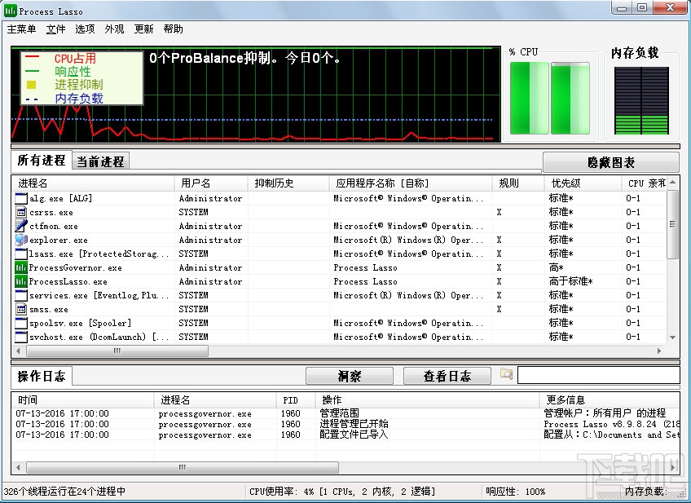Click process list scroll left arrow
Image resolution: width=691 pixels, height=503 pixels.
coord(18,351)
